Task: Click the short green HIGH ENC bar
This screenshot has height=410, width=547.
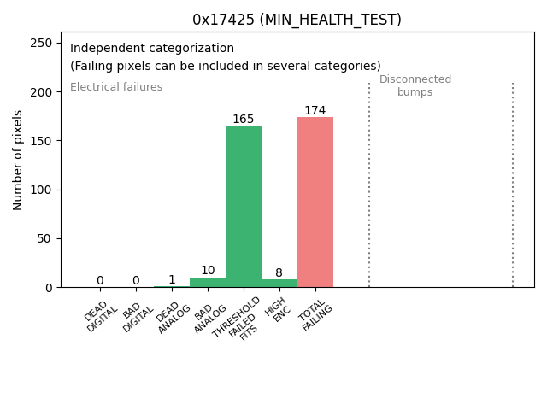Action: 279,283
